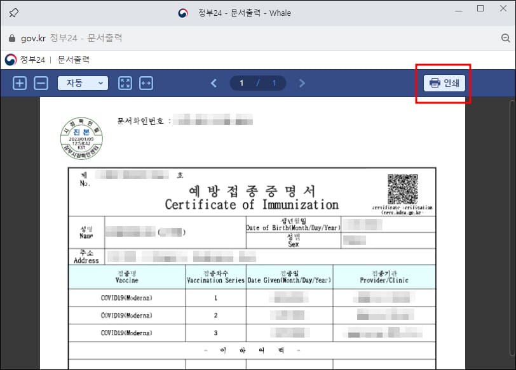
Task: Zoom out using the minus icon
Action: click(x=39, y=83)
